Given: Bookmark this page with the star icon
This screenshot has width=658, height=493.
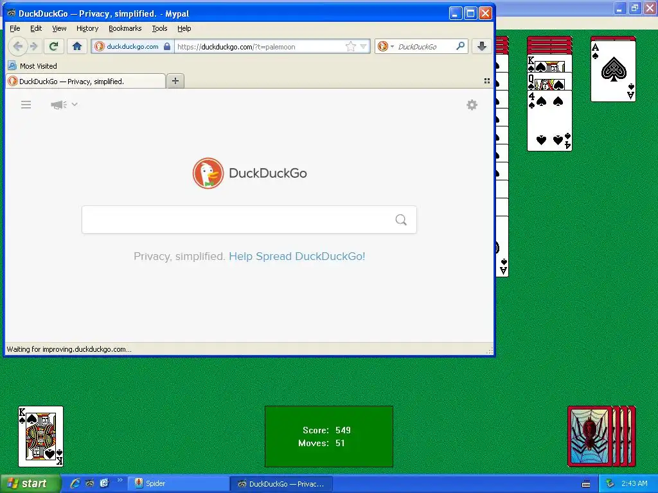Looking at the screenshot, I should click(x=350, y=46).
